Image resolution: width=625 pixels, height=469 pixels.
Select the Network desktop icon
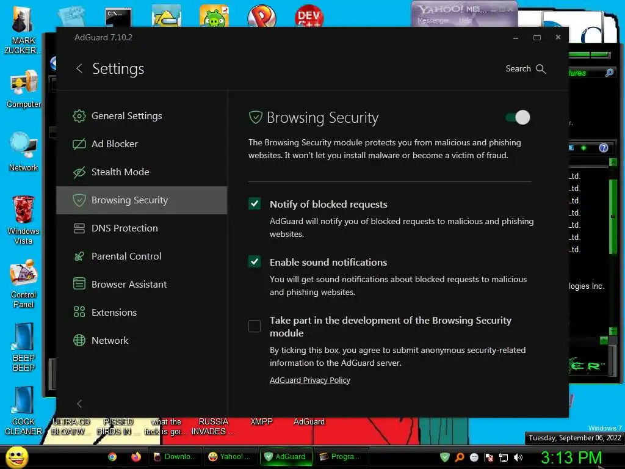click(24, 152)
